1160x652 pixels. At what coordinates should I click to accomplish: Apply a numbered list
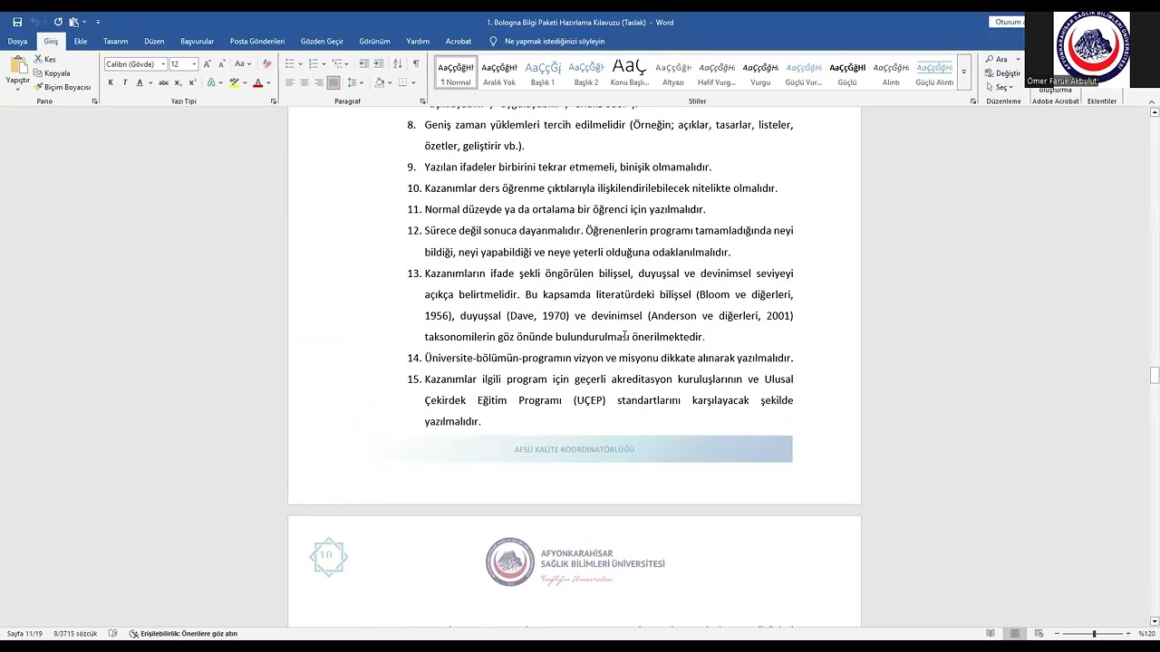pyautogui.click(x=313, y=63)
